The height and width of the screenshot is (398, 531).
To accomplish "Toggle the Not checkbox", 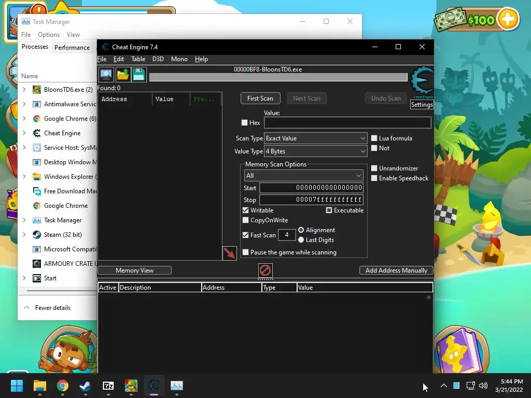I will pyautogui.click(x=374, y=148).
